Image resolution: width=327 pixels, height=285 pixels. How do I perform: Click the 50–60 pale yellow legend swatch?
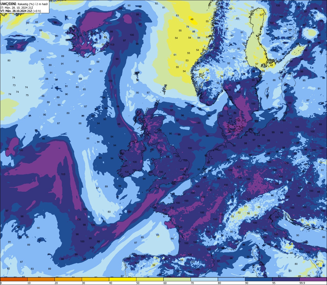150,279
